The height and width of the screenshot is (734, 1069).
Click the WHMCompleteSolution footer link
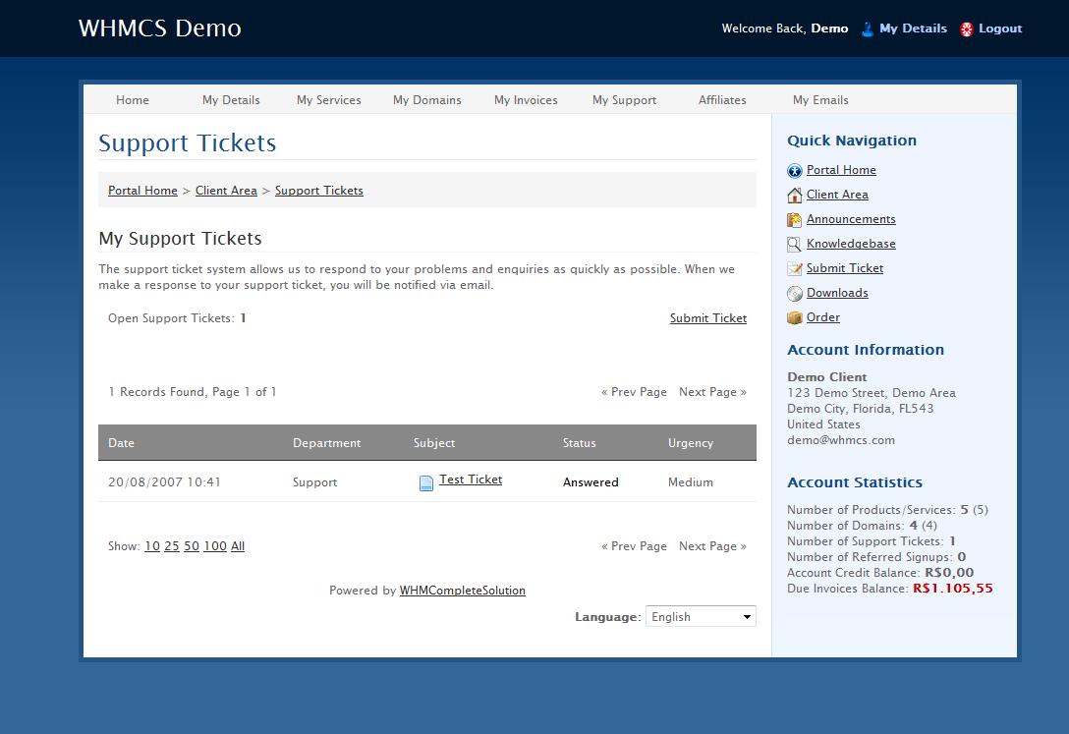tap(462, 591)
